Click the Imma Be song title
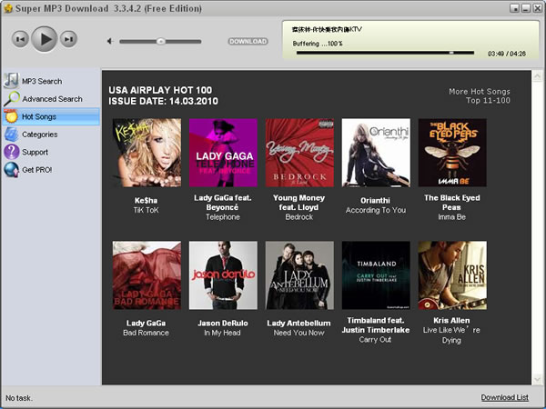The image size is (546, 409). coord(452,217)
